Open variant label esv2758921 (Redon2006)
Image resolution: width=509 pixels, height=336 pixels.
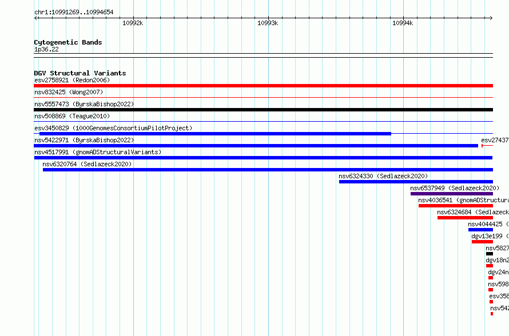(72, 80)
